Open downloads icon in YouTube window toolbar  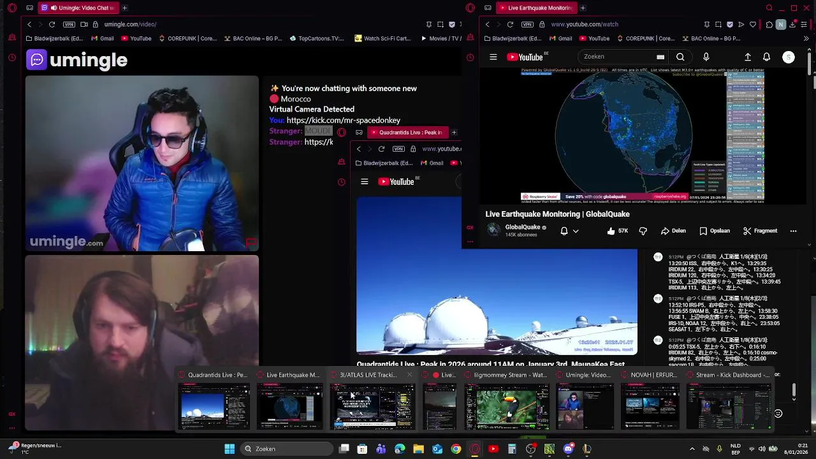(792, 24)
